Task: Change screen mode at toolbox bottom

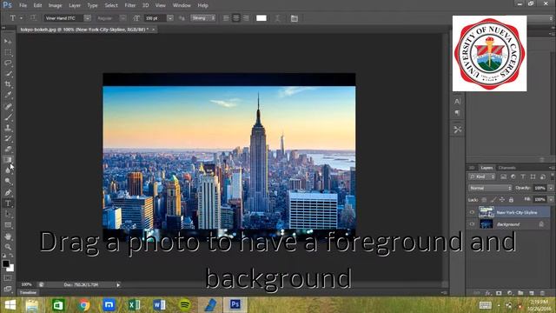Action: coord(8,289)
